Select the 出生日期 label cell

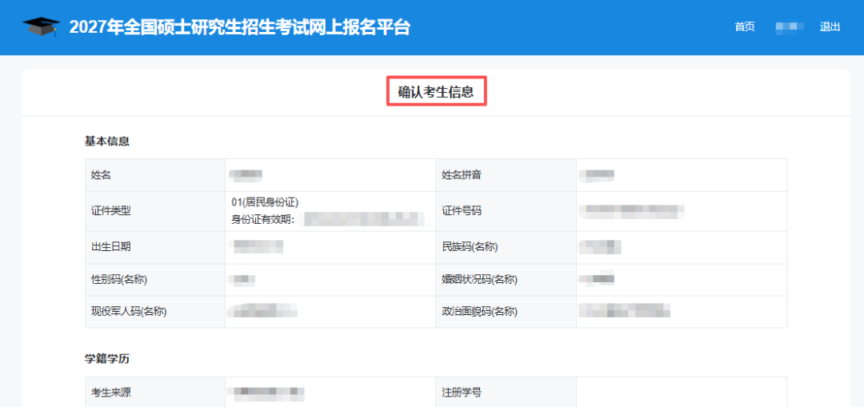[x=155, y=247]
